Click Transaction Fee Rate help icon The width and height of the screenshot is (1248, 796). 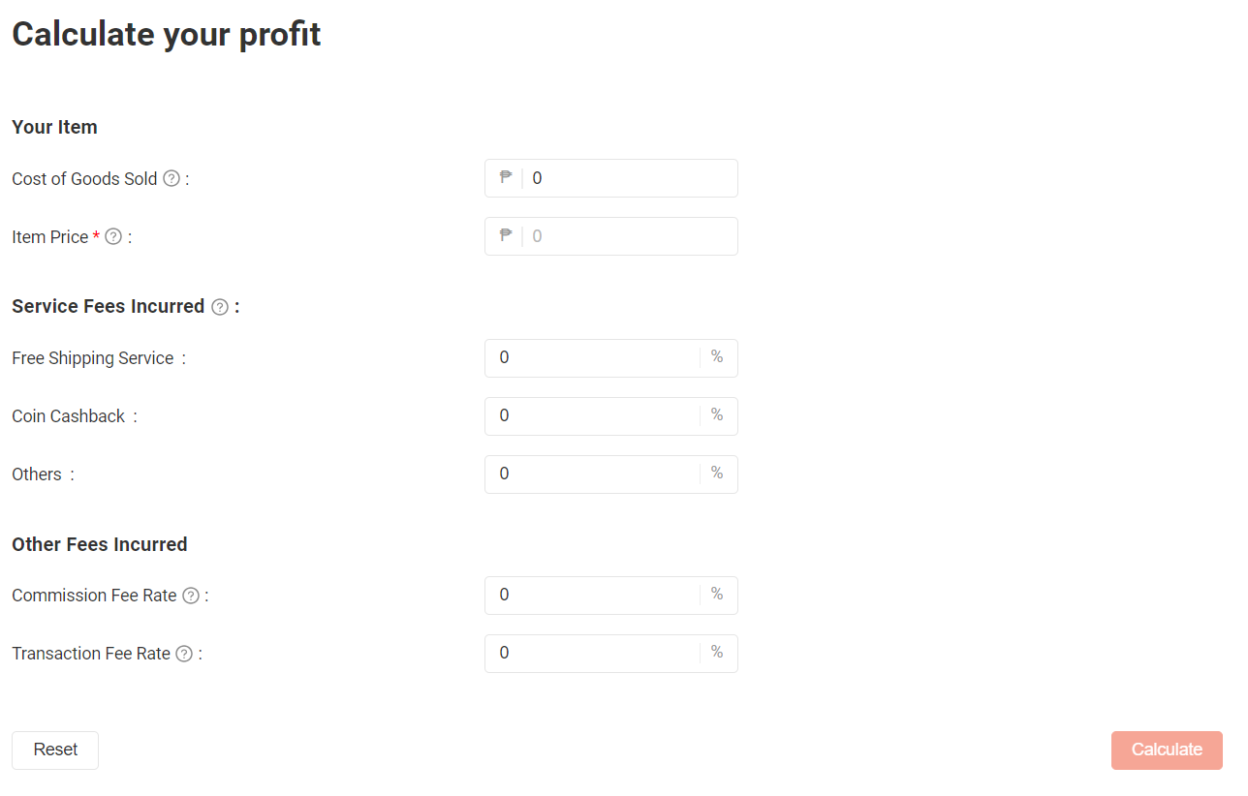tap(184, 654)
